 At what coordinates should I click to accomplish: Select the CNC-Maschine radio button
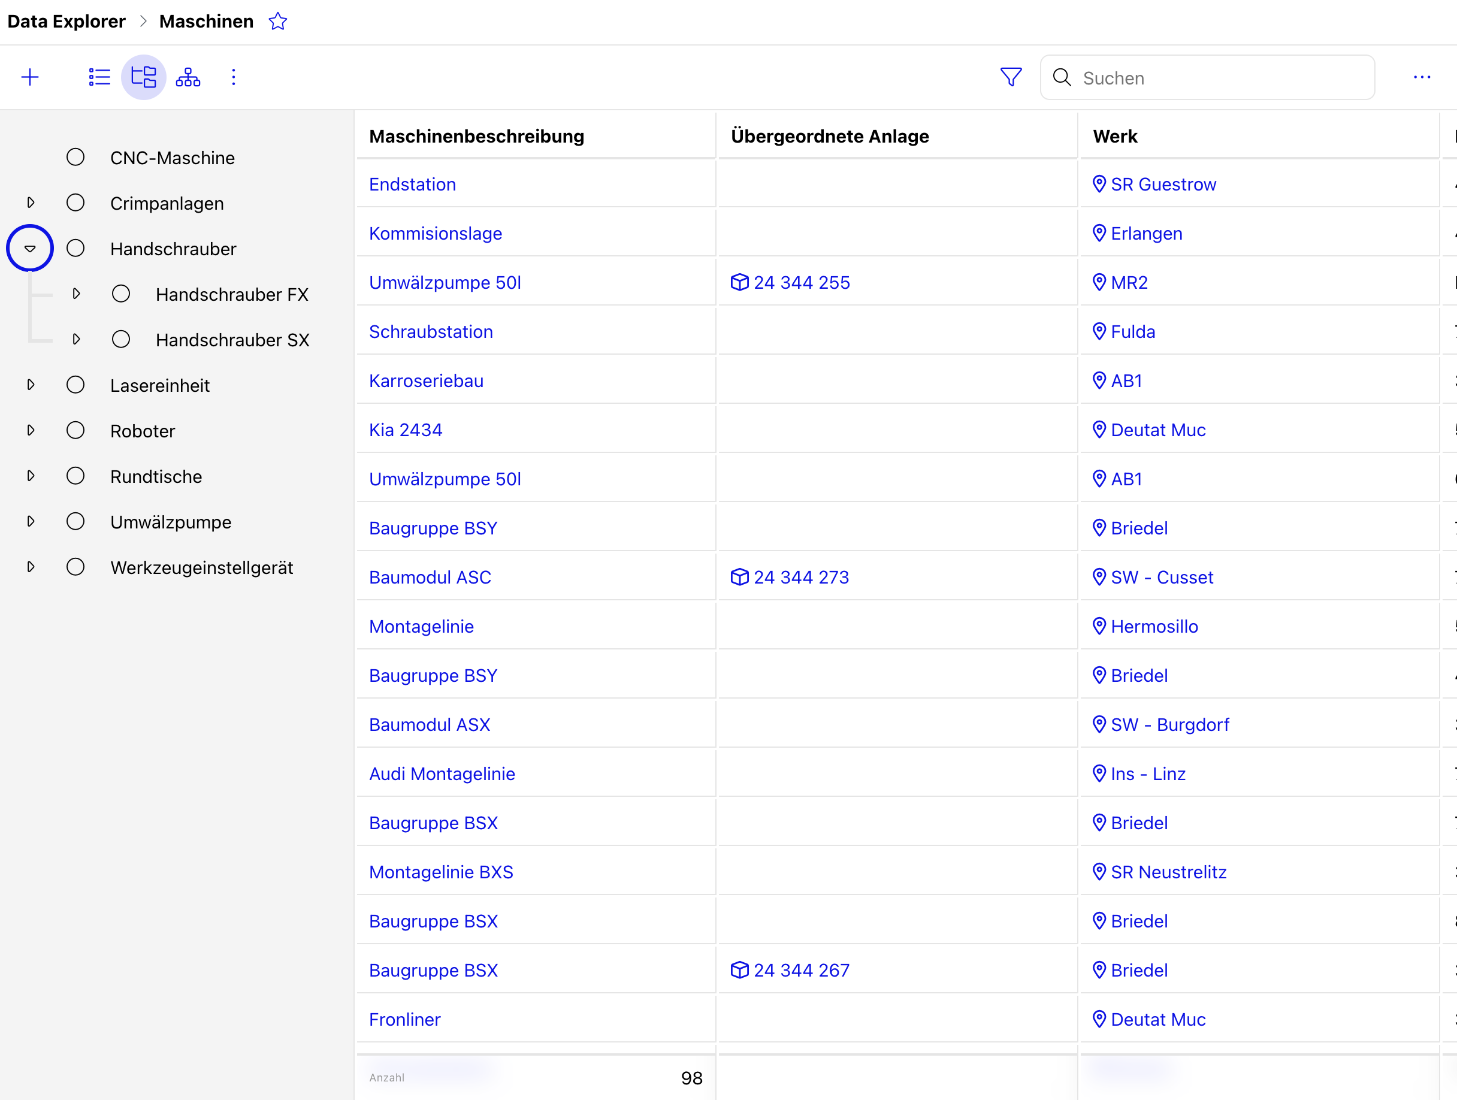click(x=75, y=158)
